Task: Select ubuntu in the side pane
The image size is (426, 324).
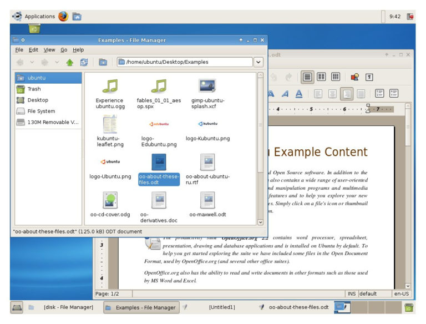Action: point(48,78)
